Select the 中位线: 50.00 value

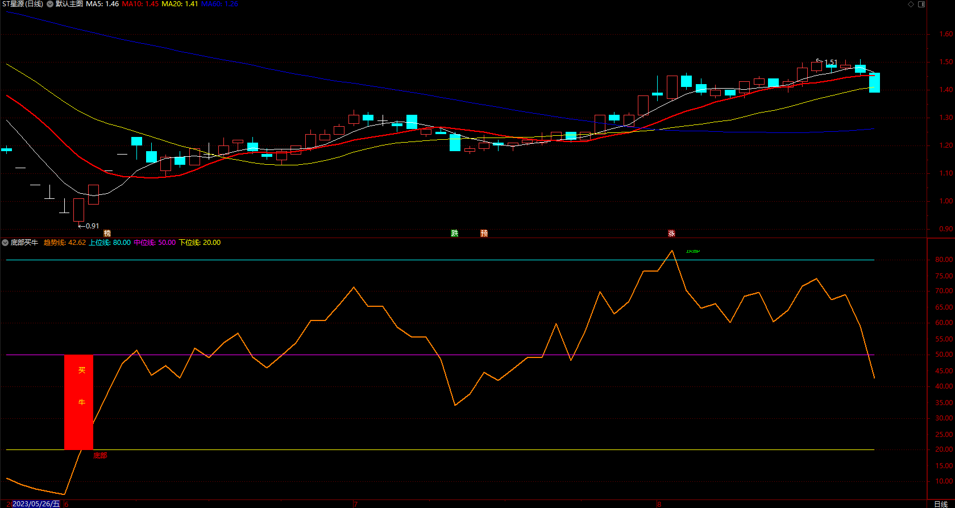point(155,243)
